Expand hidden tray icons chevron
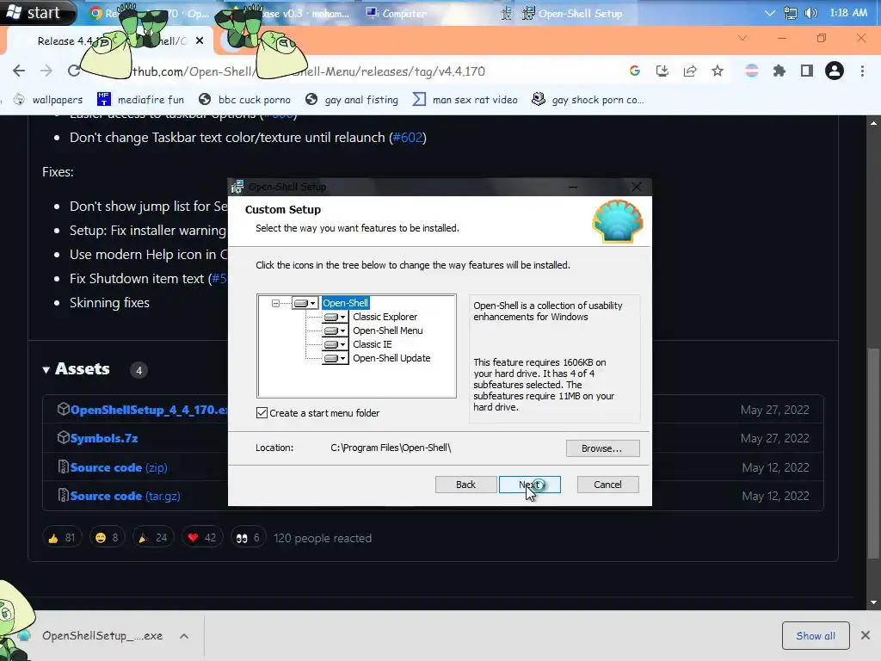Viewport: 881px width, 661px height. [x=770, y=13]
